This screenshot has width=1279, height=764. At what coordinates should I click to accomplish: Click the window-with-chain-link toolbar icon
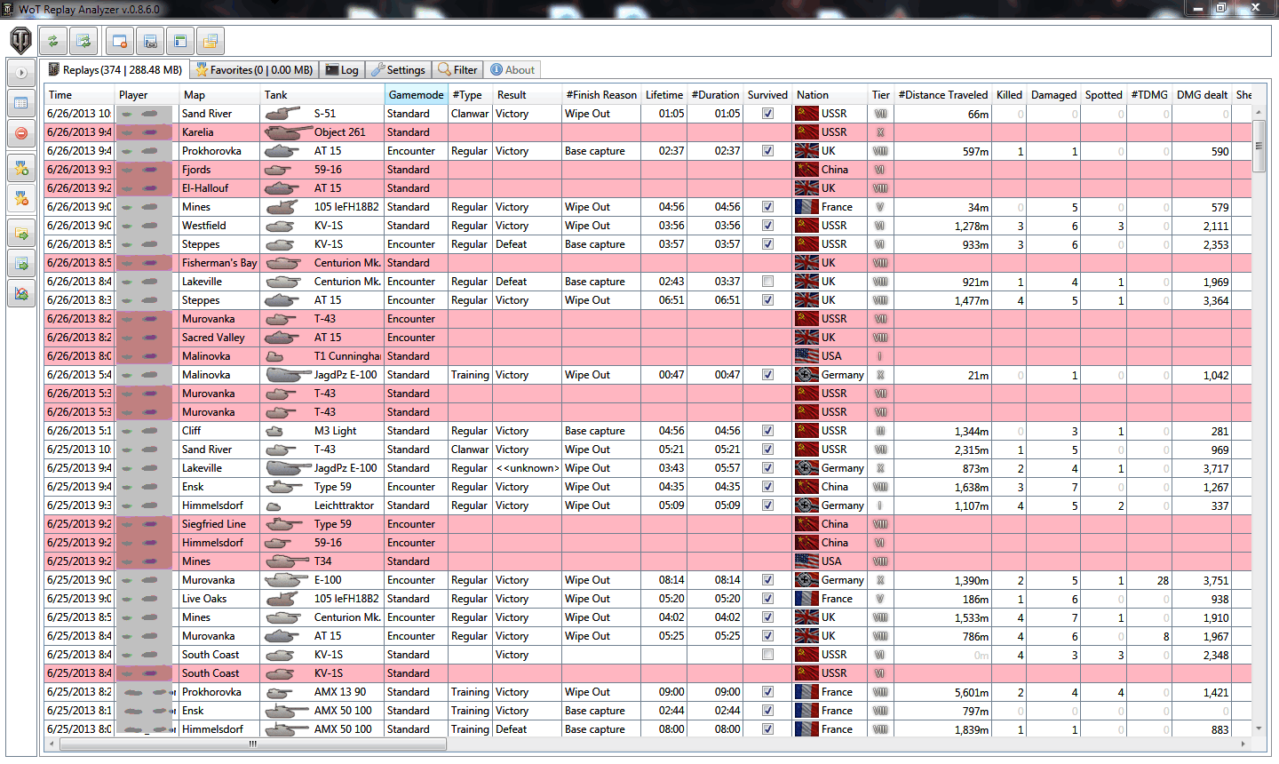click(x=149, y=41)
